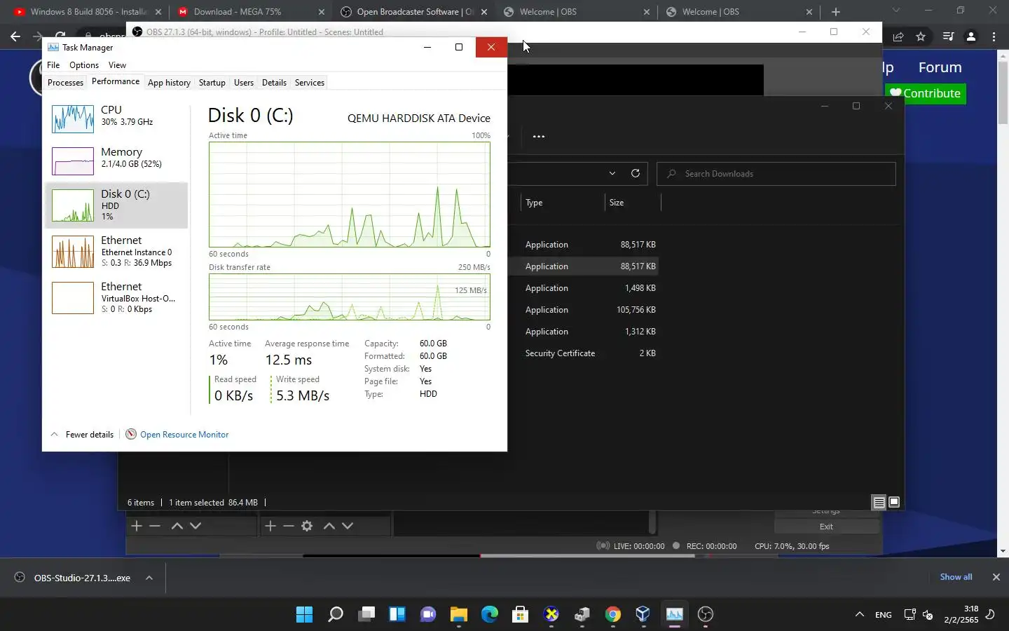Image resolution: width=1009 pixels, height=631 pixels.
Task: Sort File Explorer by Type column
Action: tap(562, 203)
